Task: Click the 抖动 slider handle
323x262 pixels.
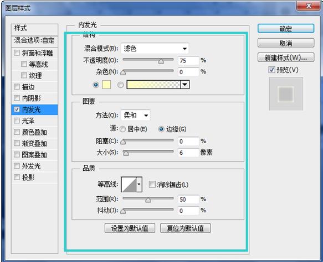Action: 123,211
